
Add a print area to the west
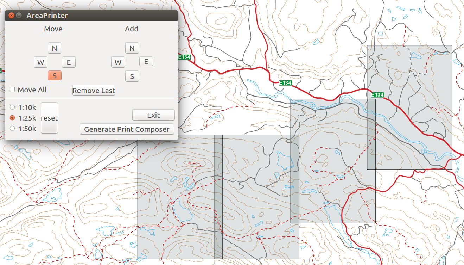(118, 63)
